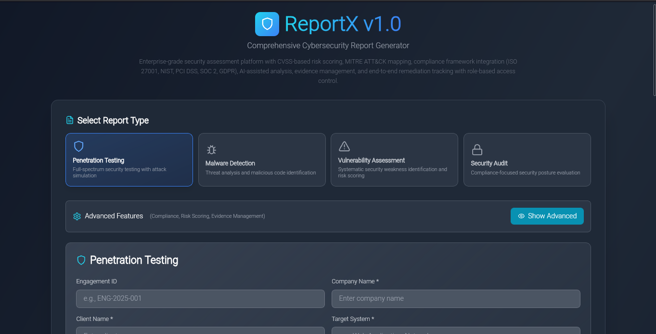Select the Penetration Testing report type
Viewport: 656px width, 334px height.
point(129,160)
